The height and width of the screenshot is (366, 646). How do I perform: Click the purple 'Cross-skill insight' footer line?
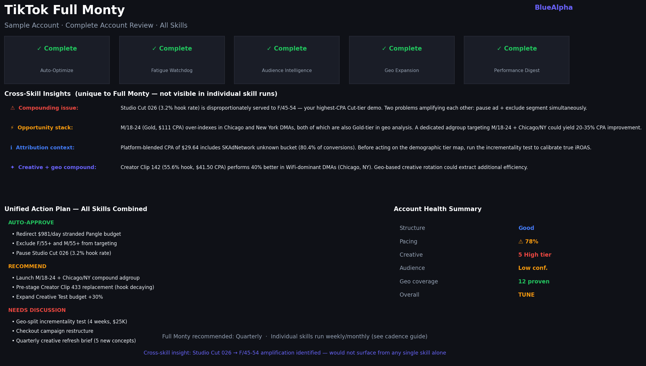point(295,353)
